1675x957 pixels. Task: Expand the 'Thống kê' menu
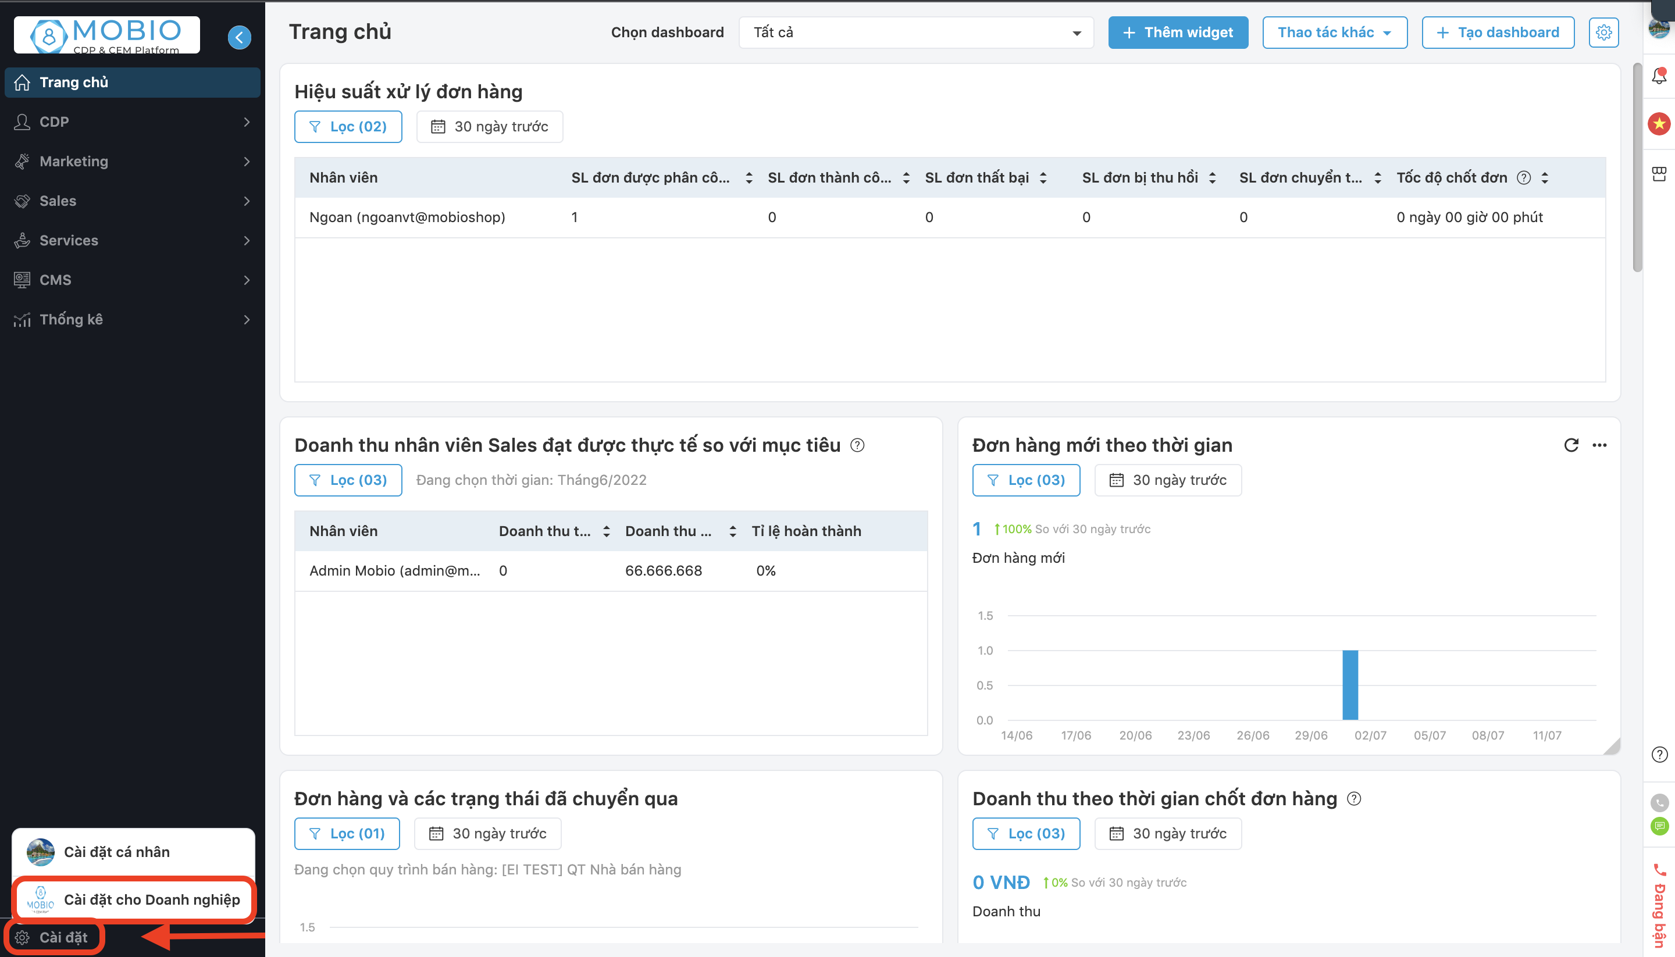(x=132, y=319)
